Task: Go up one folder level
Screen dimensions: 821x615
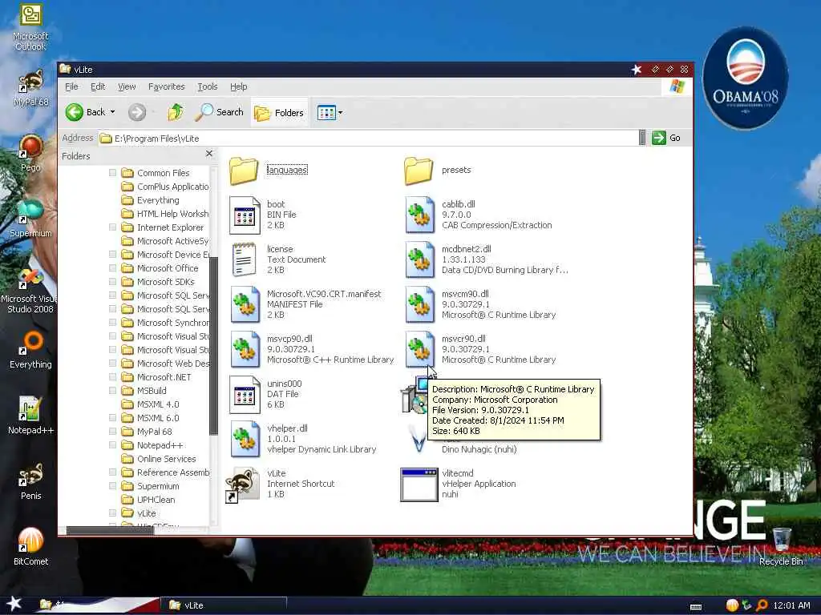Action: coord(176,112)
